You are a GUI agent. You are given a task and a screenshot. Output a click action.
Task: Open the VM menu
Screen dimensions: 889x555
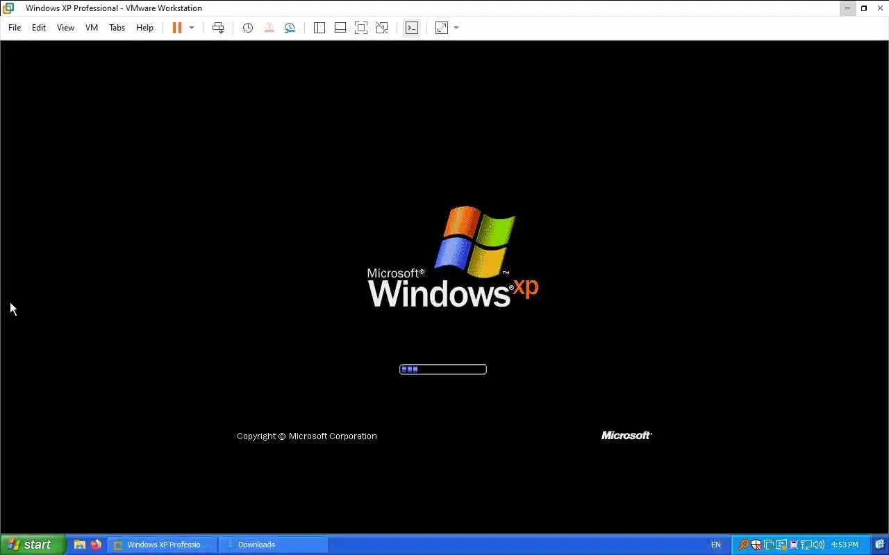[92, 28]
